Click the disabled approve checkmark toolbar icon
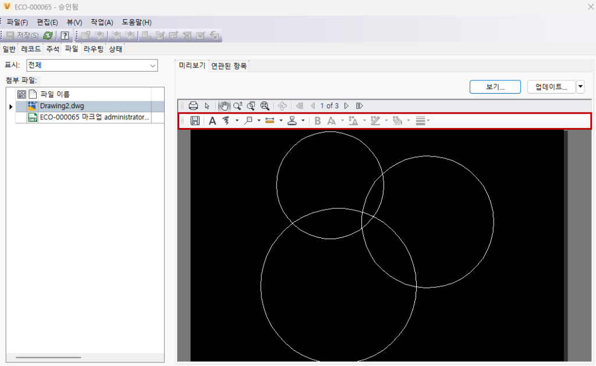 200,35
